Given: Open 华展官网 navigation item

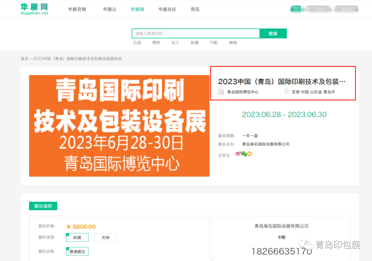Looking at the screenshot, I should tap(77, 9).
